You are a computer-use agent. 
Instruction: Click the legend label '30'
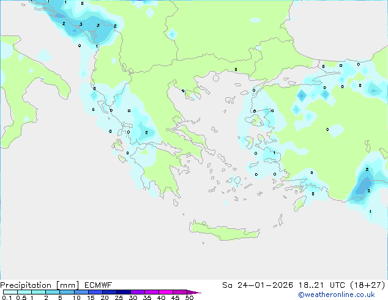tap(133, 298)
